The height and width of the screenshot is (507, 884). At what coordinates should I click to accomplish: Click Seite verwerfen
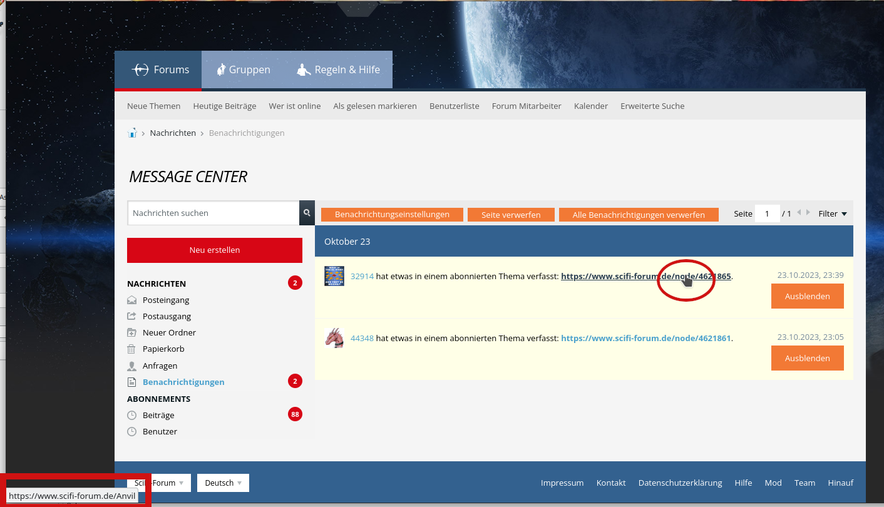[x=511, y=215]
